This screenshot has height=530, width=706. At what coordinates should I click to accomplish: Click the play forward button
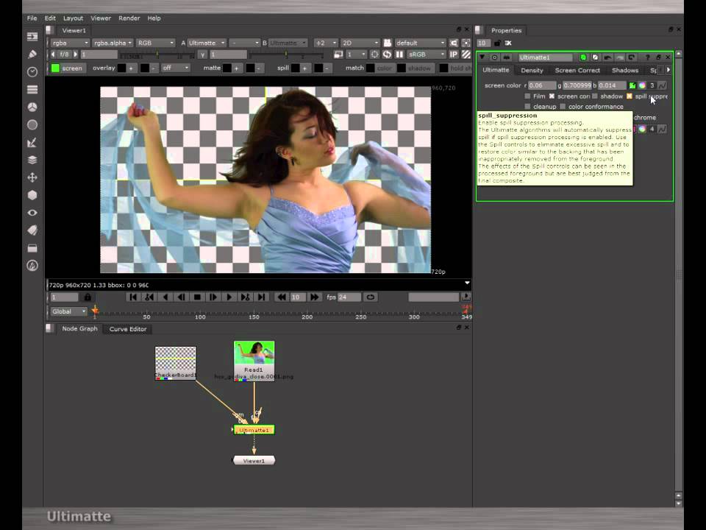[x=229, y=297]
